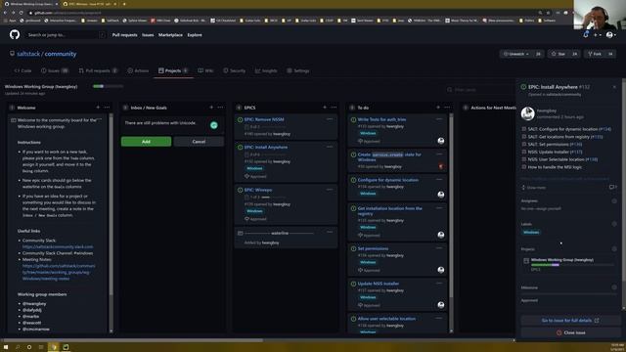626x352 pixels.
Task: Edit Assignees gear in side panel
Action: (614, 200)
